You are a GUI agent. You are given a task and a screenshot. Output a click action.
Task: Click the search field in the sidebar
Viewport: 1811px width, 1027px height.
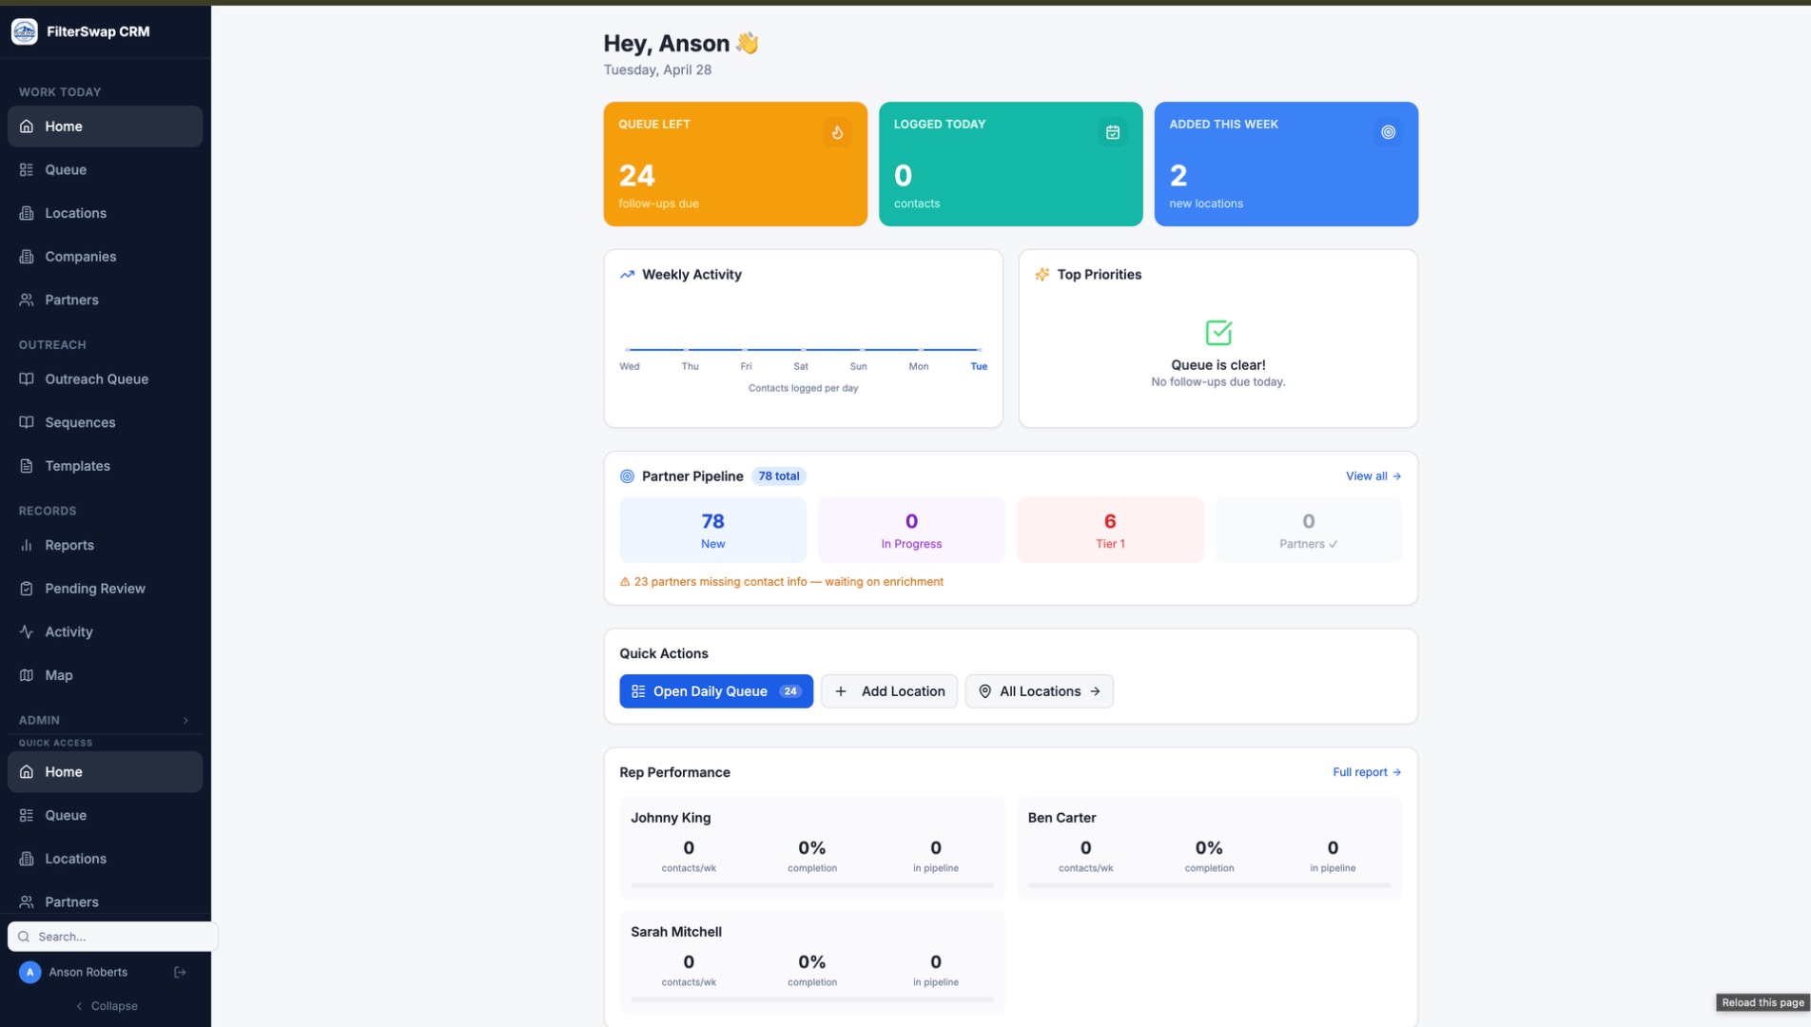[111, 937]
